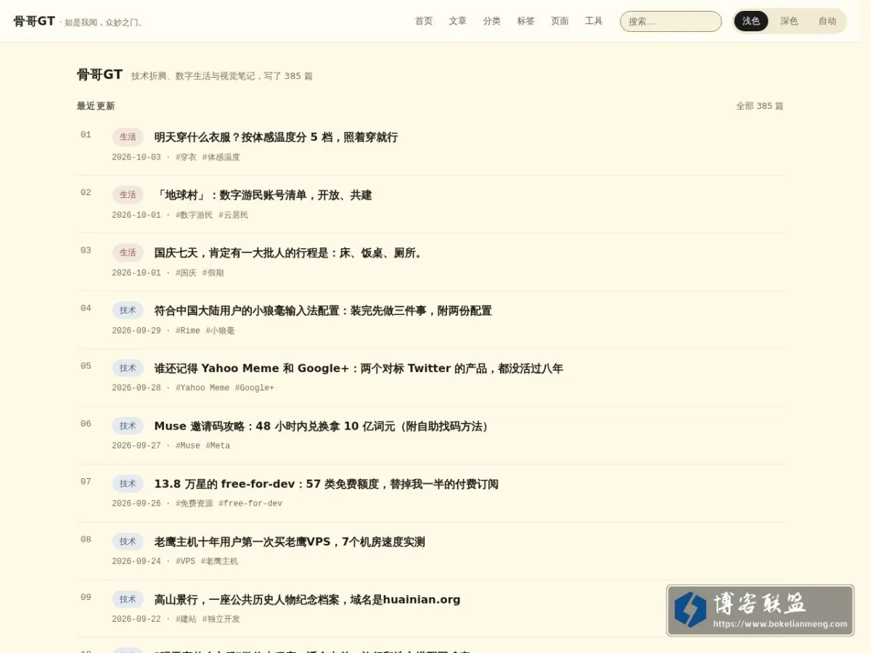Screen dimensions: 871x653
Task: Click the #穿衣 tag
Action: coord(186,157)
